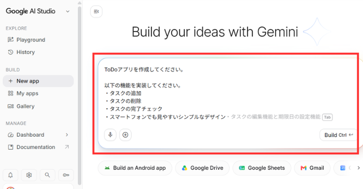This screenshot has width=363, height=189.
Task: Click the Tab autocomplete suggestion key
Action: (x=327, y=117)
